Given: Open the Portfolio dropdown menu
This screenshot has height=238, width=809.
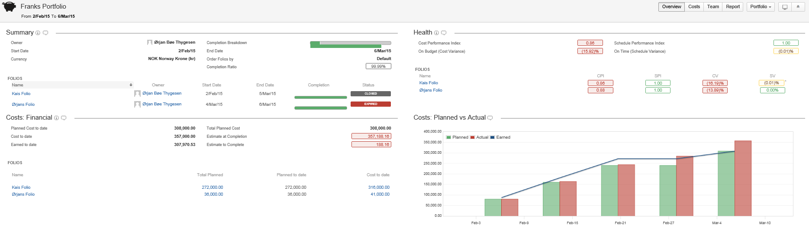Looking at the screenshot, I should [761, 7].
